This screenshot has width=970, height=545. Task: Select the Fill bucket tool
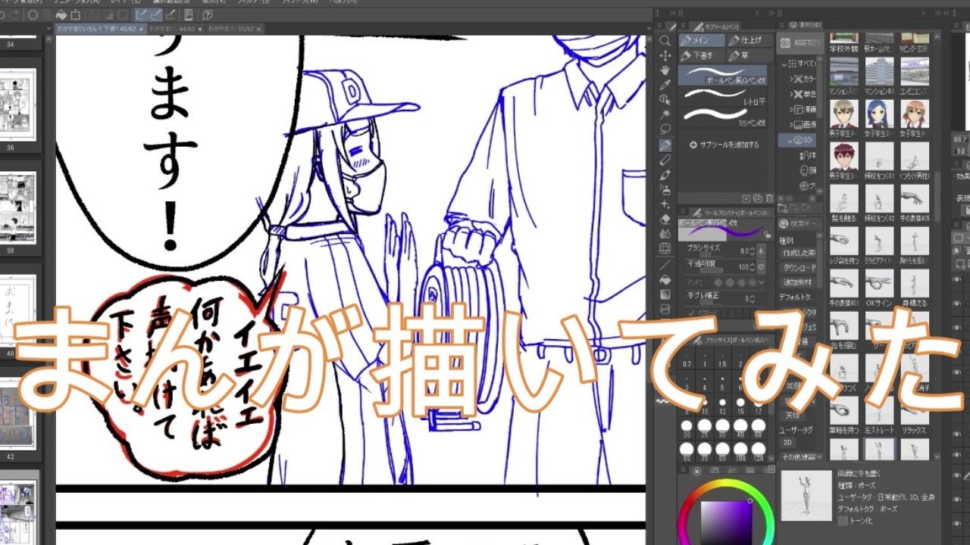pos(665,279)
